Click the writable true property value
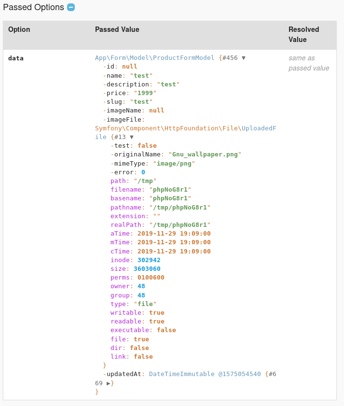 pos(156,312)
